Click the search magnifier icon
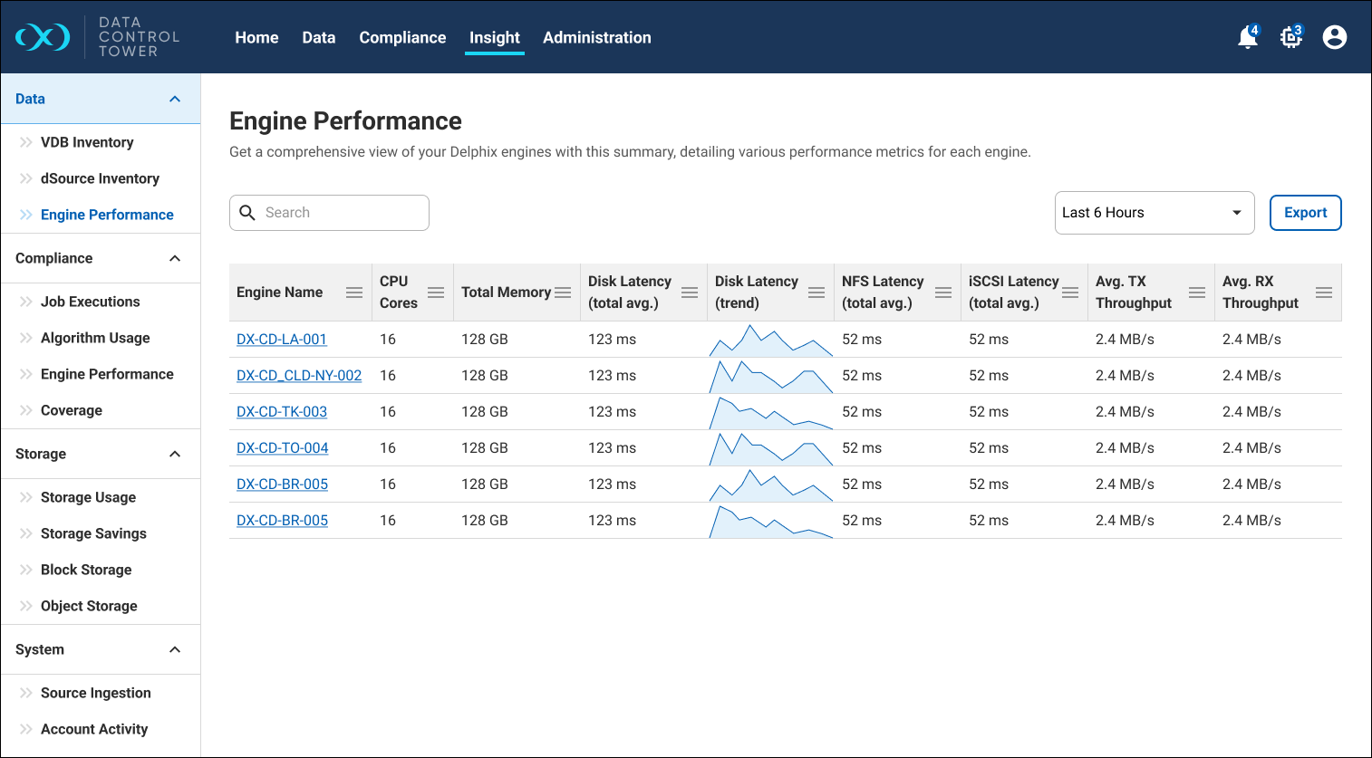Screen dimensions: 1372x758 [x=247, y=212]
